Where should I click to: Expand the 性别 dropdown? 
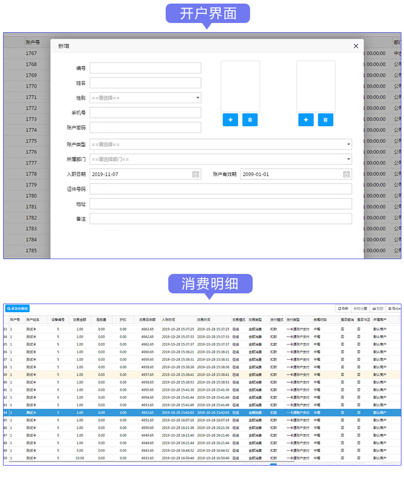pos(145,98)
